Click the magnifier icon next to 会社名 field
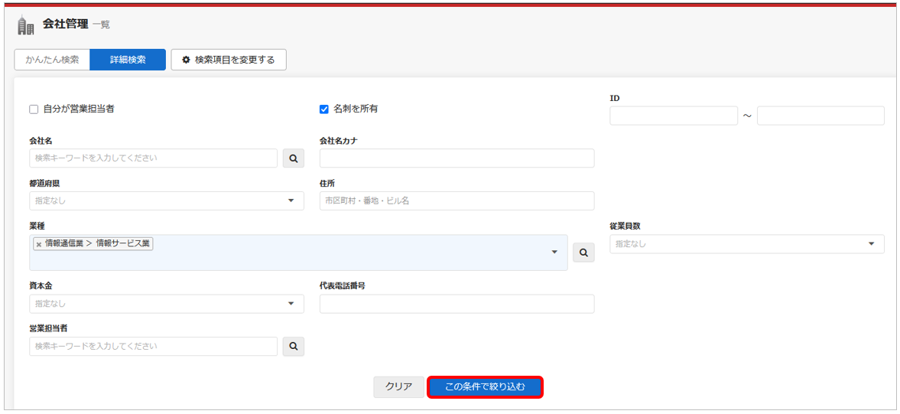 pos(294,158)
